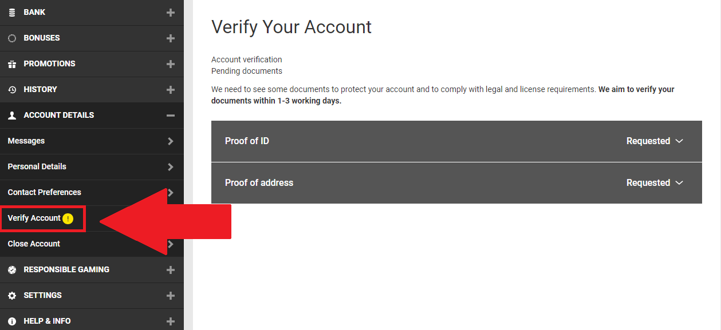
Task: Click the Responsible Gaming icon
Action: [12, 270]
